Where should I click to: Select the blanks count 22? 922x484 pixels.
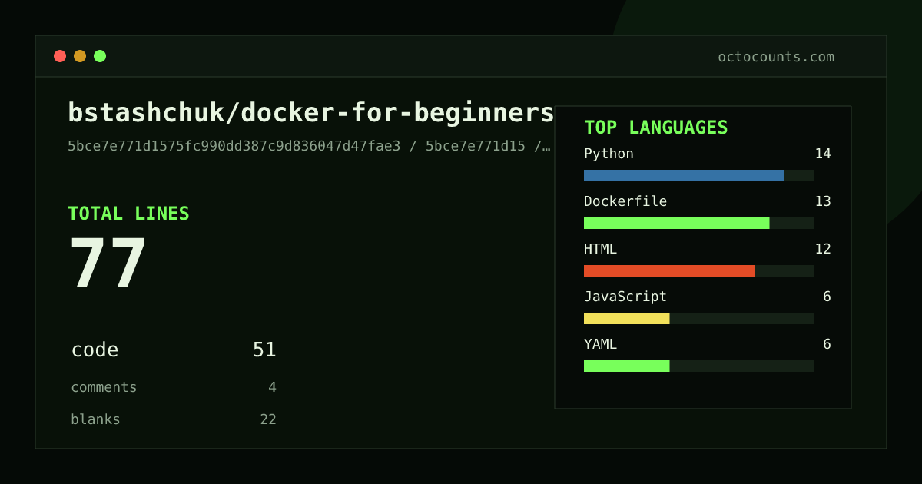pyautogui.click(x=268, y=419)
